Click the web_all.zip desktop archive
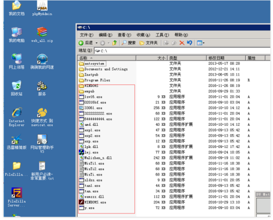This screenshot has height=220, width=273. (42, 35)
